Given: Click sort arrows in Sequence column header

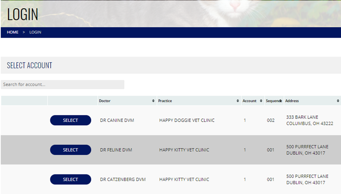Looking at the screenshot, I should 280,101.
